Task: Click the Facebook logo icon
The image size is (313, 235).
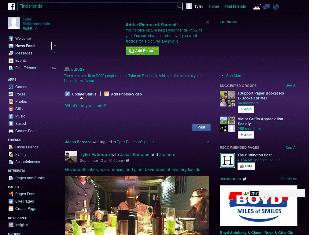Action: tap(11, 6)
